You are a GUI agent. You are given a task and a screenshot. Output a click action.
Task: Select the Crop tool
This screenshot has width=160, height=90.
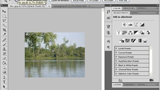4,30
